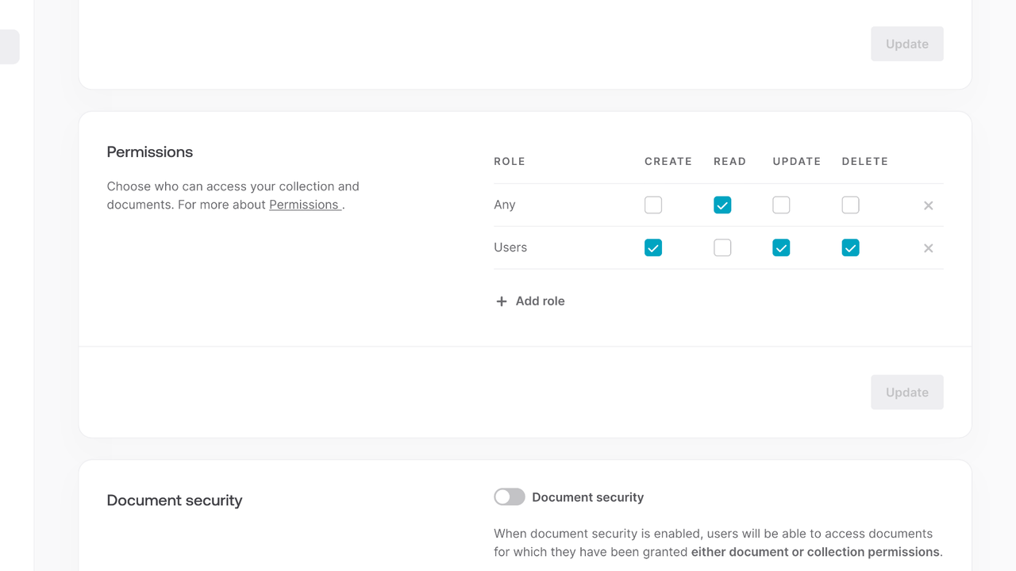Viewport: 1016px width, 571px height.
Task: Click the plus icon beside Add role
Action: tap(502, 301)
